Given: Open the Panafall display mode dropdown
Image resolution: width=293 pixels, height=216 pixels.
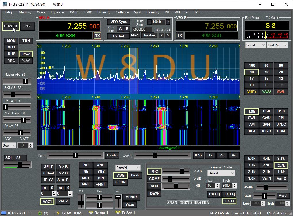Looking at the screenshot, I should click(128, 168).
